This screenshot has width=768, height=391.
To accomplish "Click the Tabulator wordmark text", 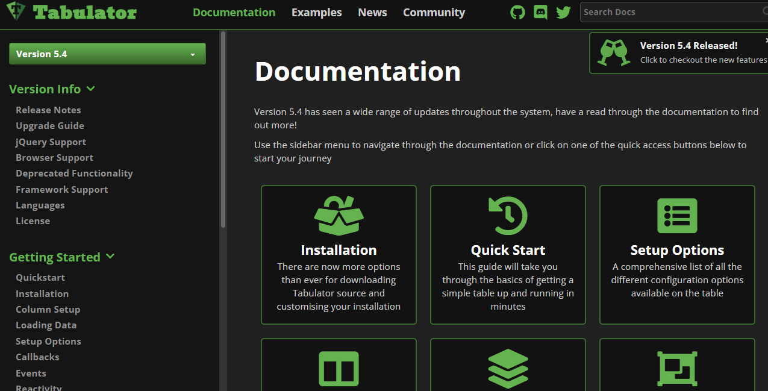I will click(x=85, y=12).
